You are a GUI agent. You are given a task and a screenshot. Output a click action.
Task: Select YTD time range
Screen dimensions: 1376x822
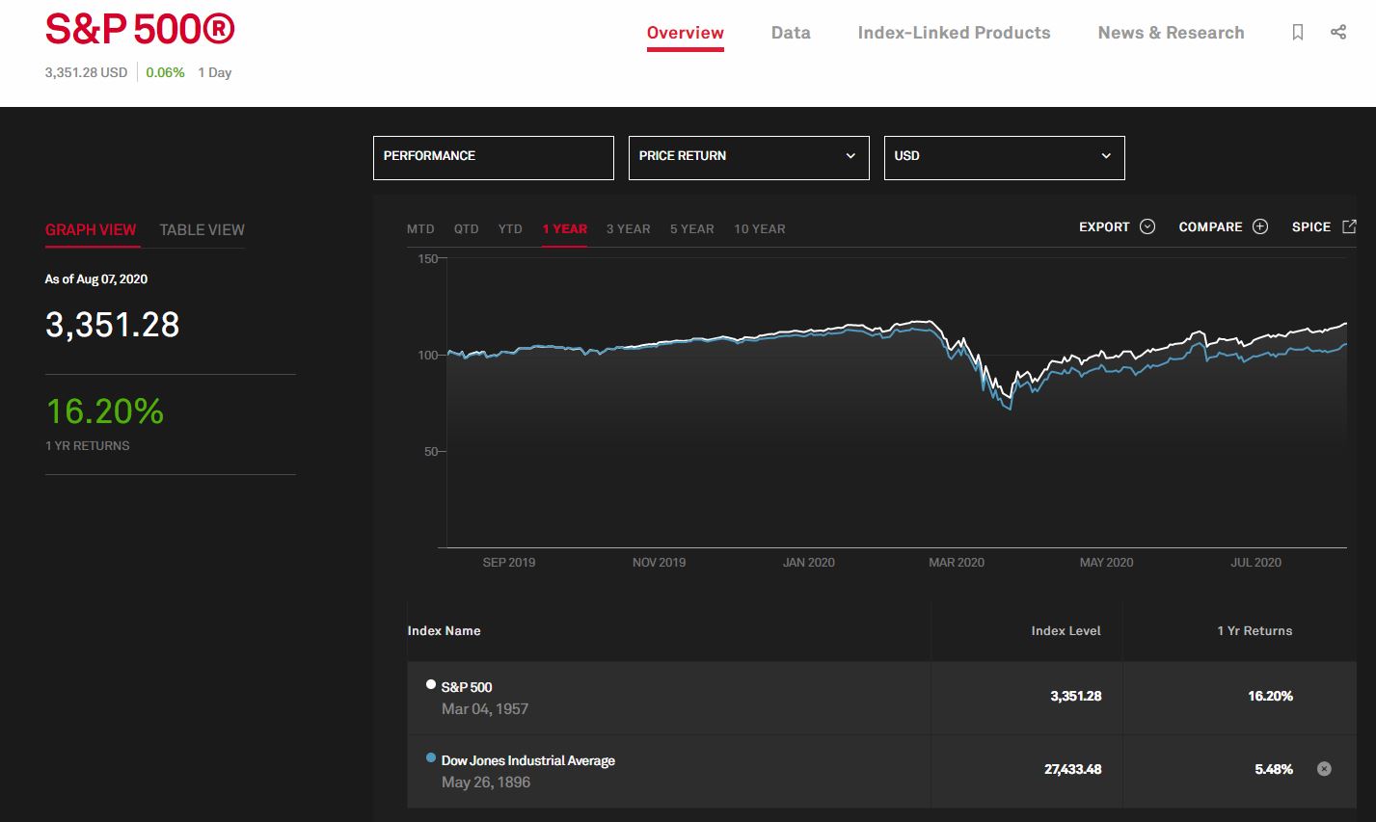click(510, 228)
